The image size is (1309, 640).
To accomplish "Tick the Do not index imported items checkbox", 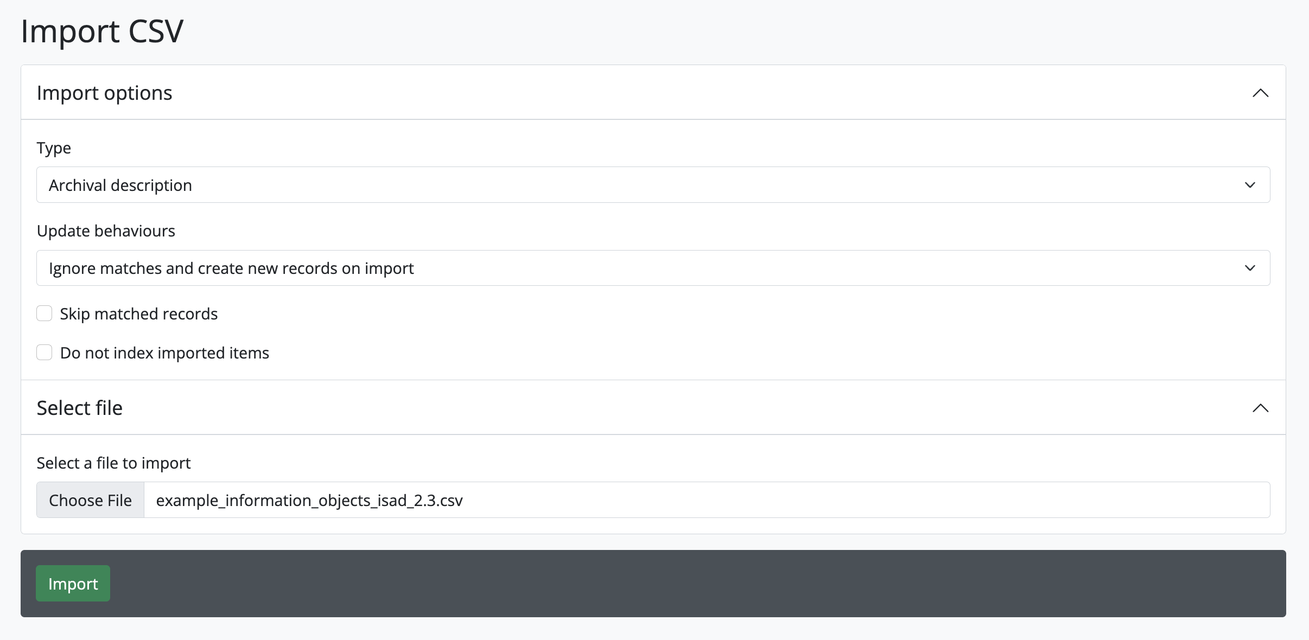I will (45, 353).
